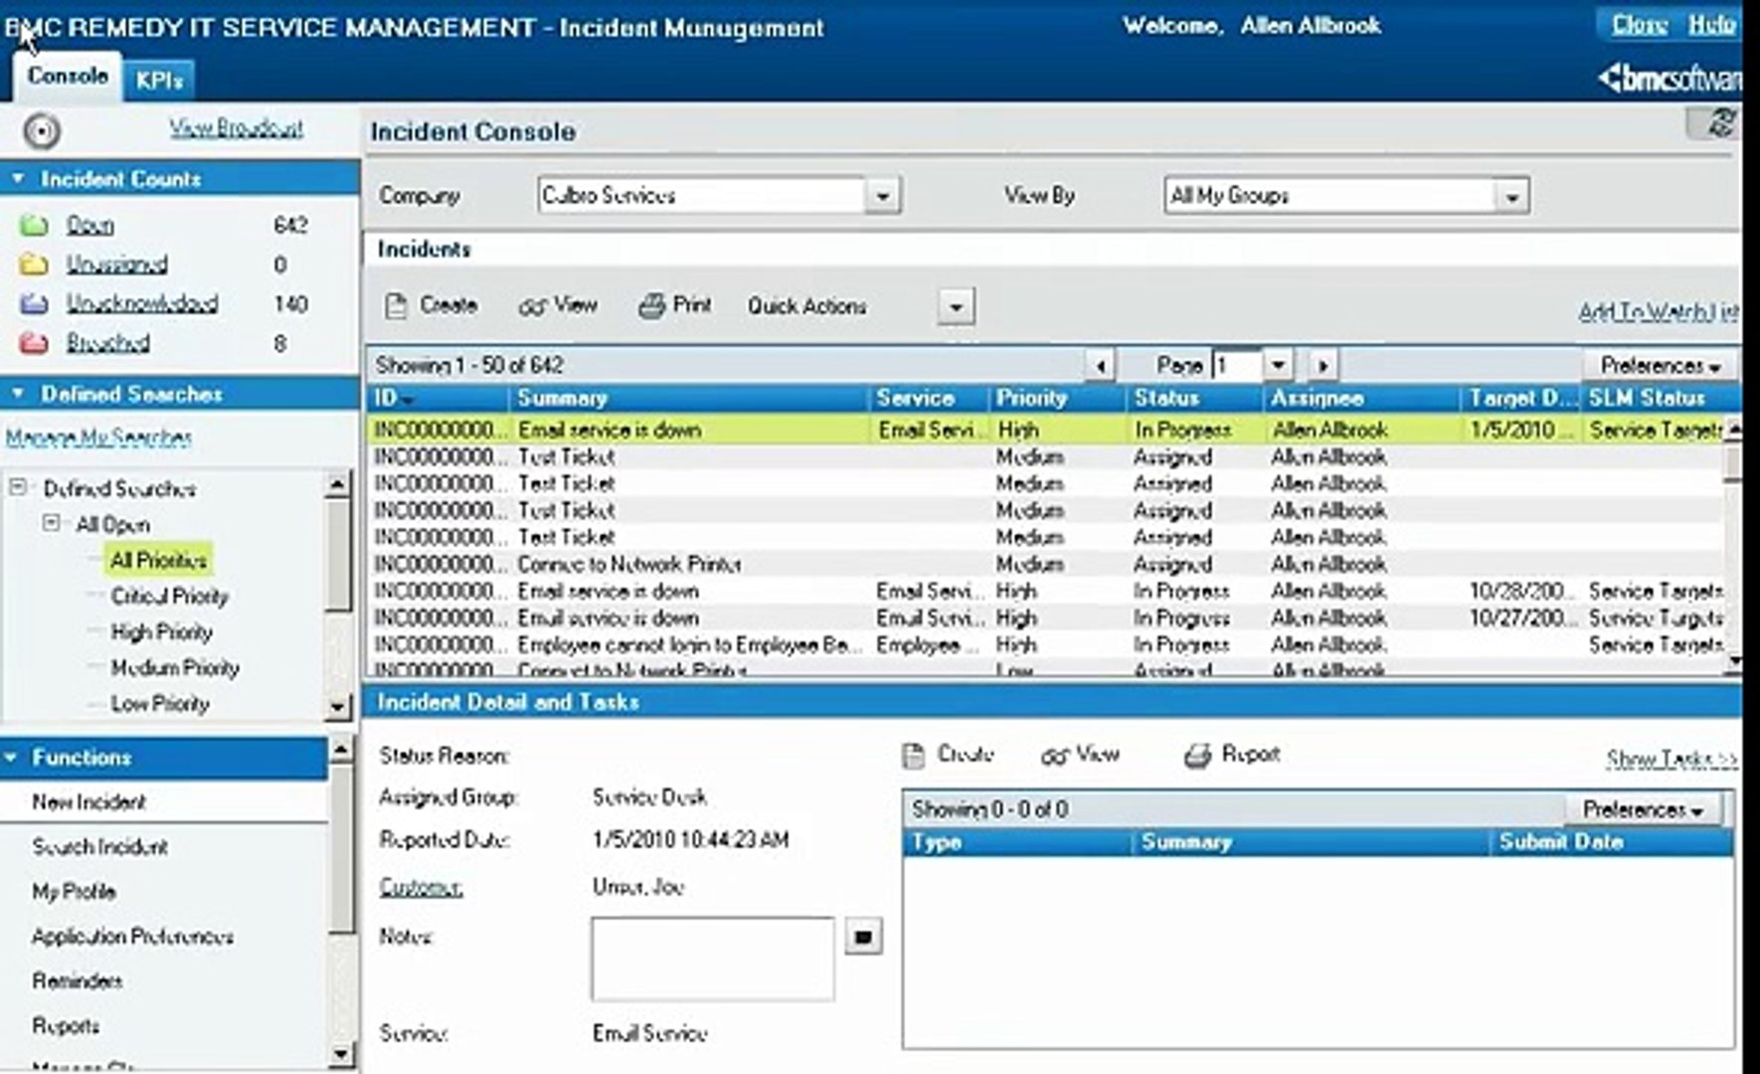This screenshot has width=1760, height=1074.
Task: Click the Create icon in Incident Detail tasks
Action: point(913,756)
